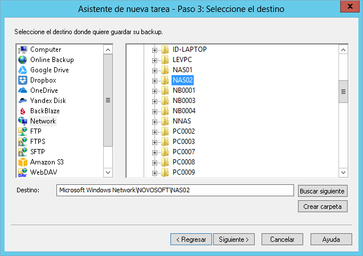Expand the PC0007 tree node
This screenshot has height=256, width=363.
pos(154,152)
